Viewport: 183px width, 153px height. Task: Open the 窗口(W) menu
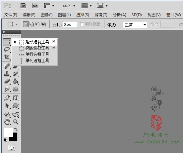tap(173, 15)
